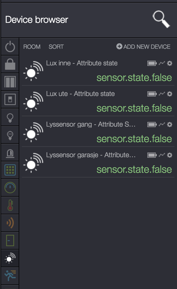177x289 pixels.
Task: Select the RGB light bulb category
Action: 10,135
